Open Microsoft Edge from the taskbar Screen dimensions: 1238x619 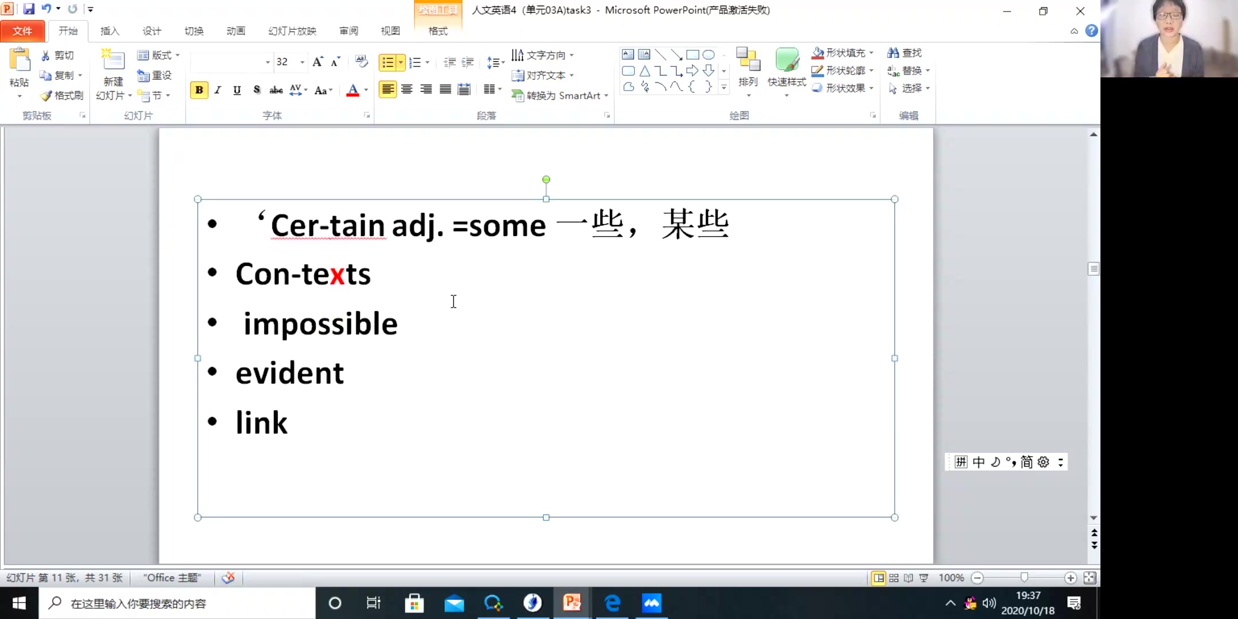pos(612,603)
